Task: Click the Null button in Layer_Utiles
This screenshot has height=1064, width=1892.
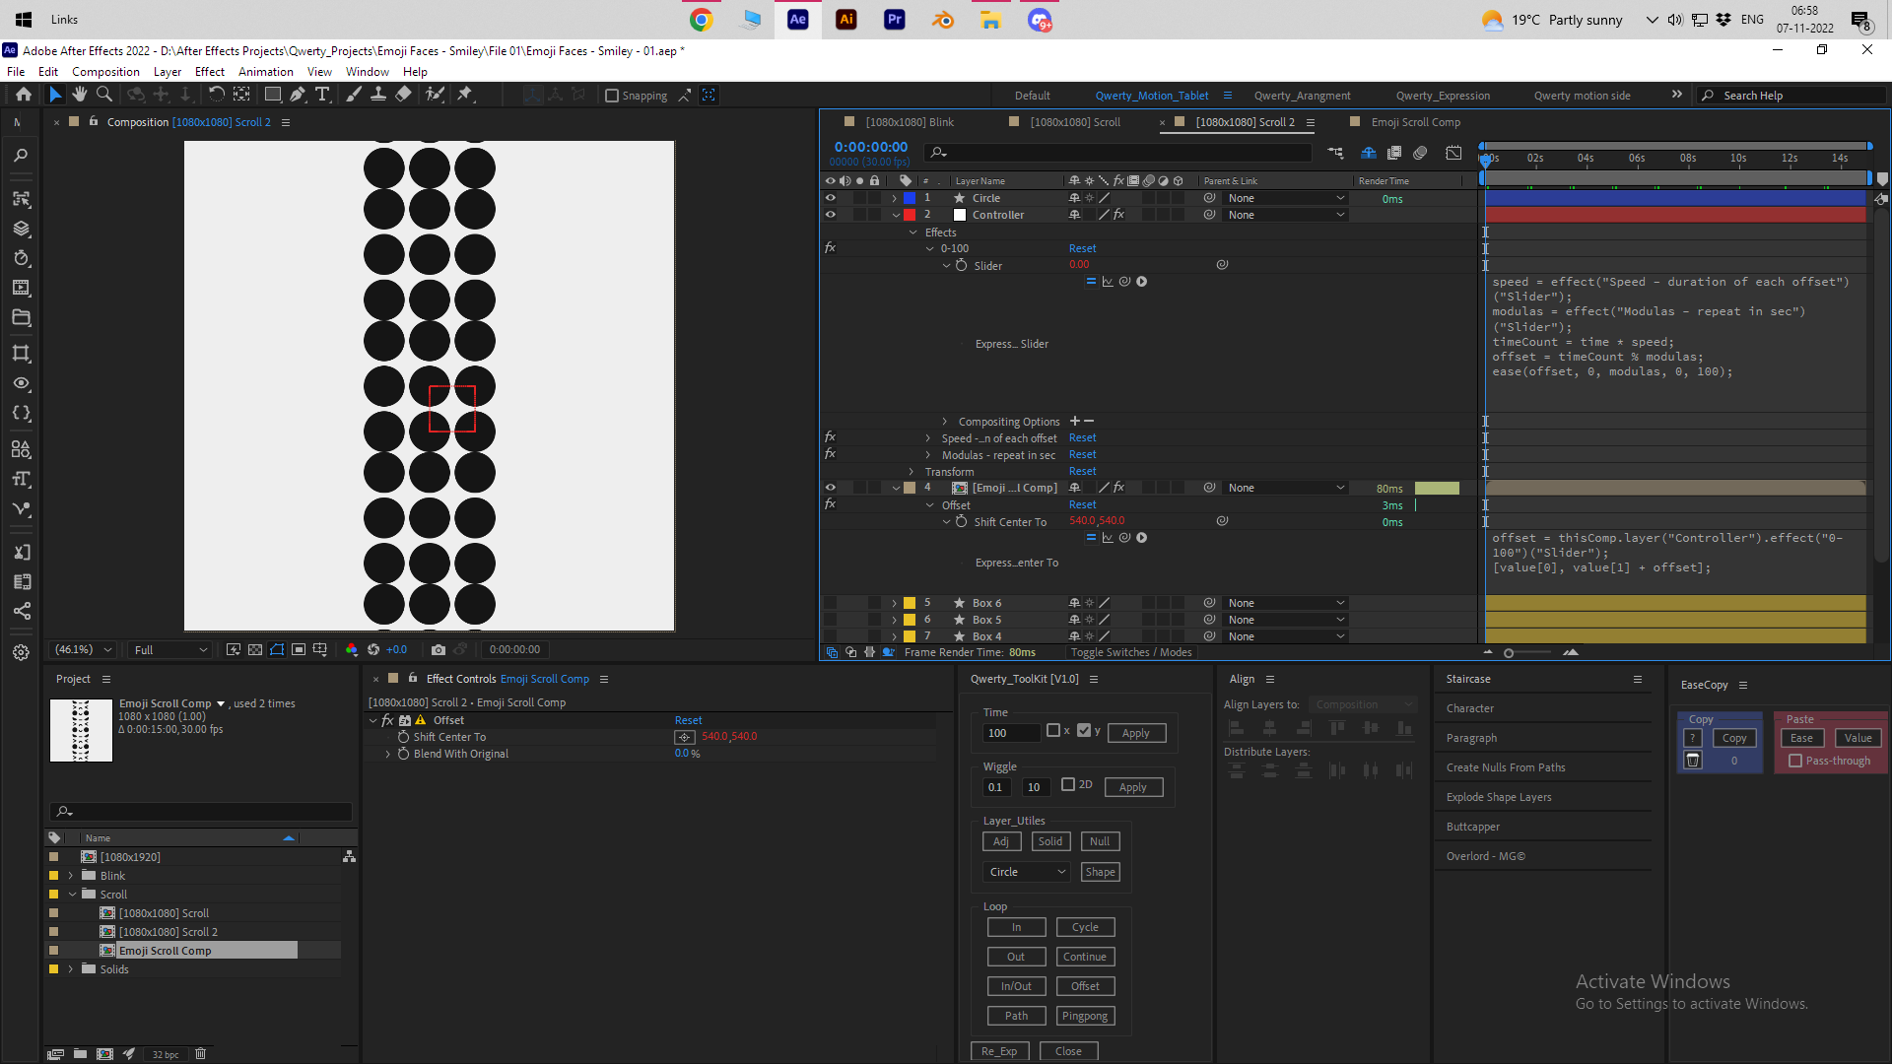Action: [1100, 841]
